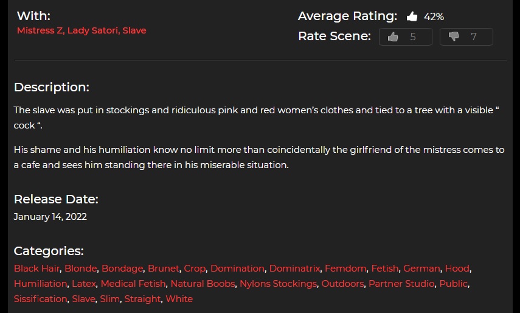Open the Mistress Z performer link
This screenshot has width=520, height=313.
[x=40, y=30]
